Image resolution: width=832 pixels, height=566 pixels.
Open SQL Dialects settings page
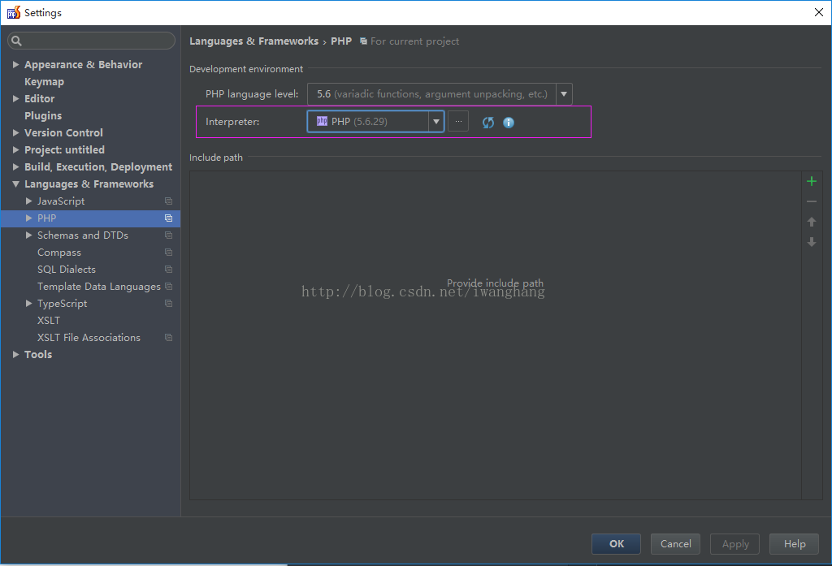(67, 270)
